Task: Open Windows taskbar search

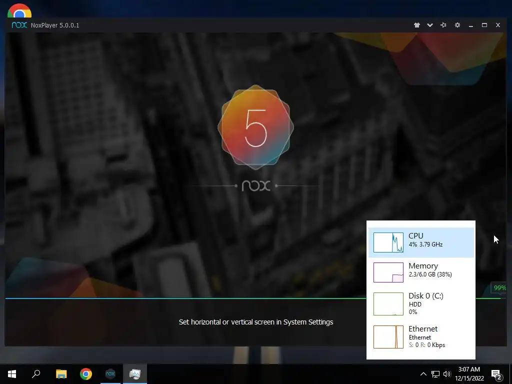Action: coord(36,374)
